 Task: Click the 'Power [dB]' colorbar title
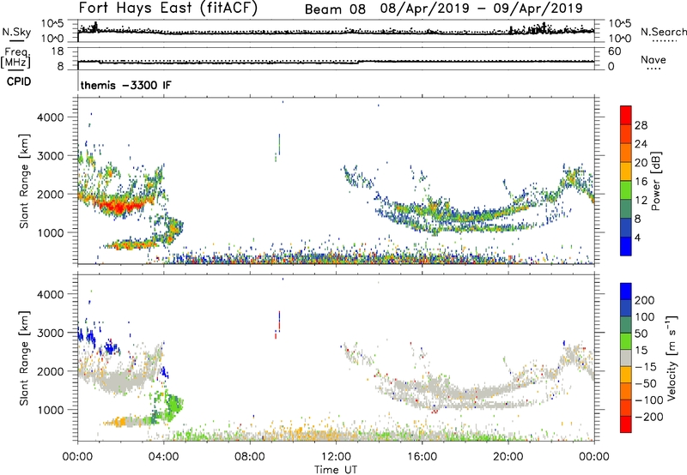[x=655, y=181]
